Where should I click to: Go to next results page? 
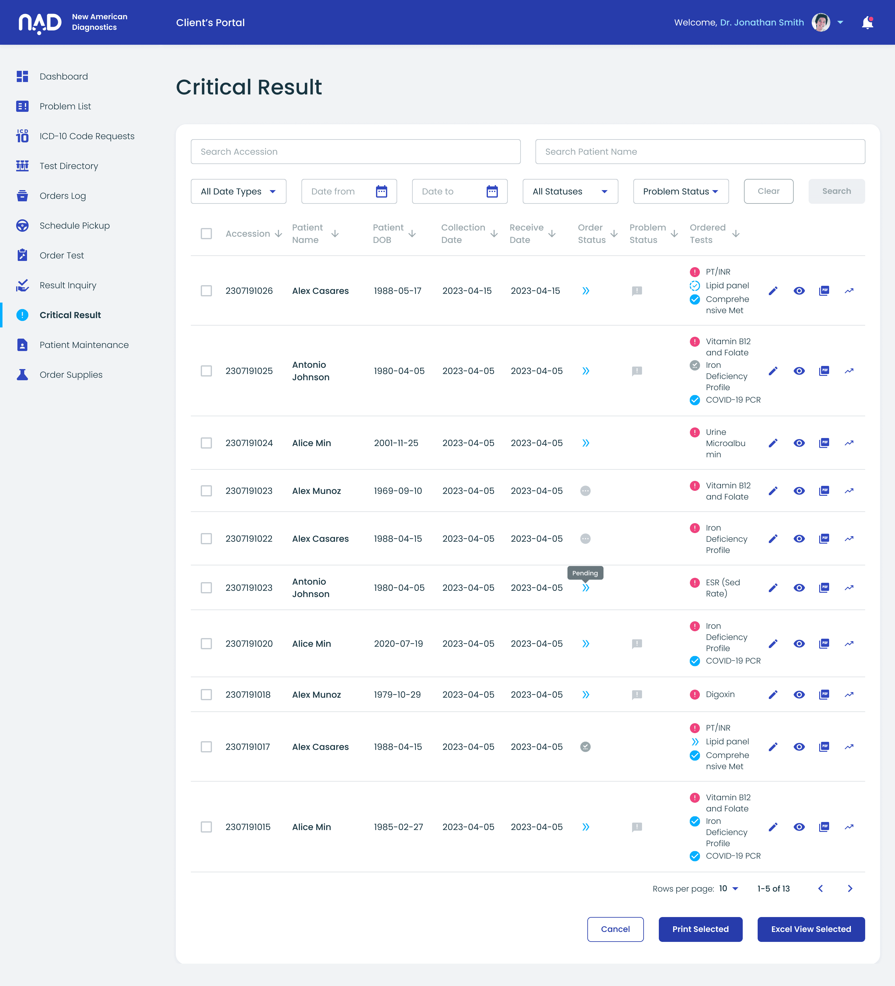850,889
